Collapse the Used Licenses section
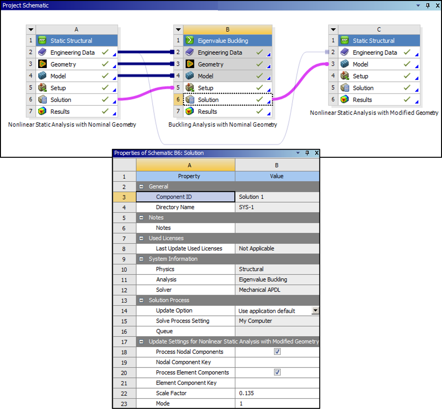This screenshot has width=442, height=409. click(x=142, y=238)
